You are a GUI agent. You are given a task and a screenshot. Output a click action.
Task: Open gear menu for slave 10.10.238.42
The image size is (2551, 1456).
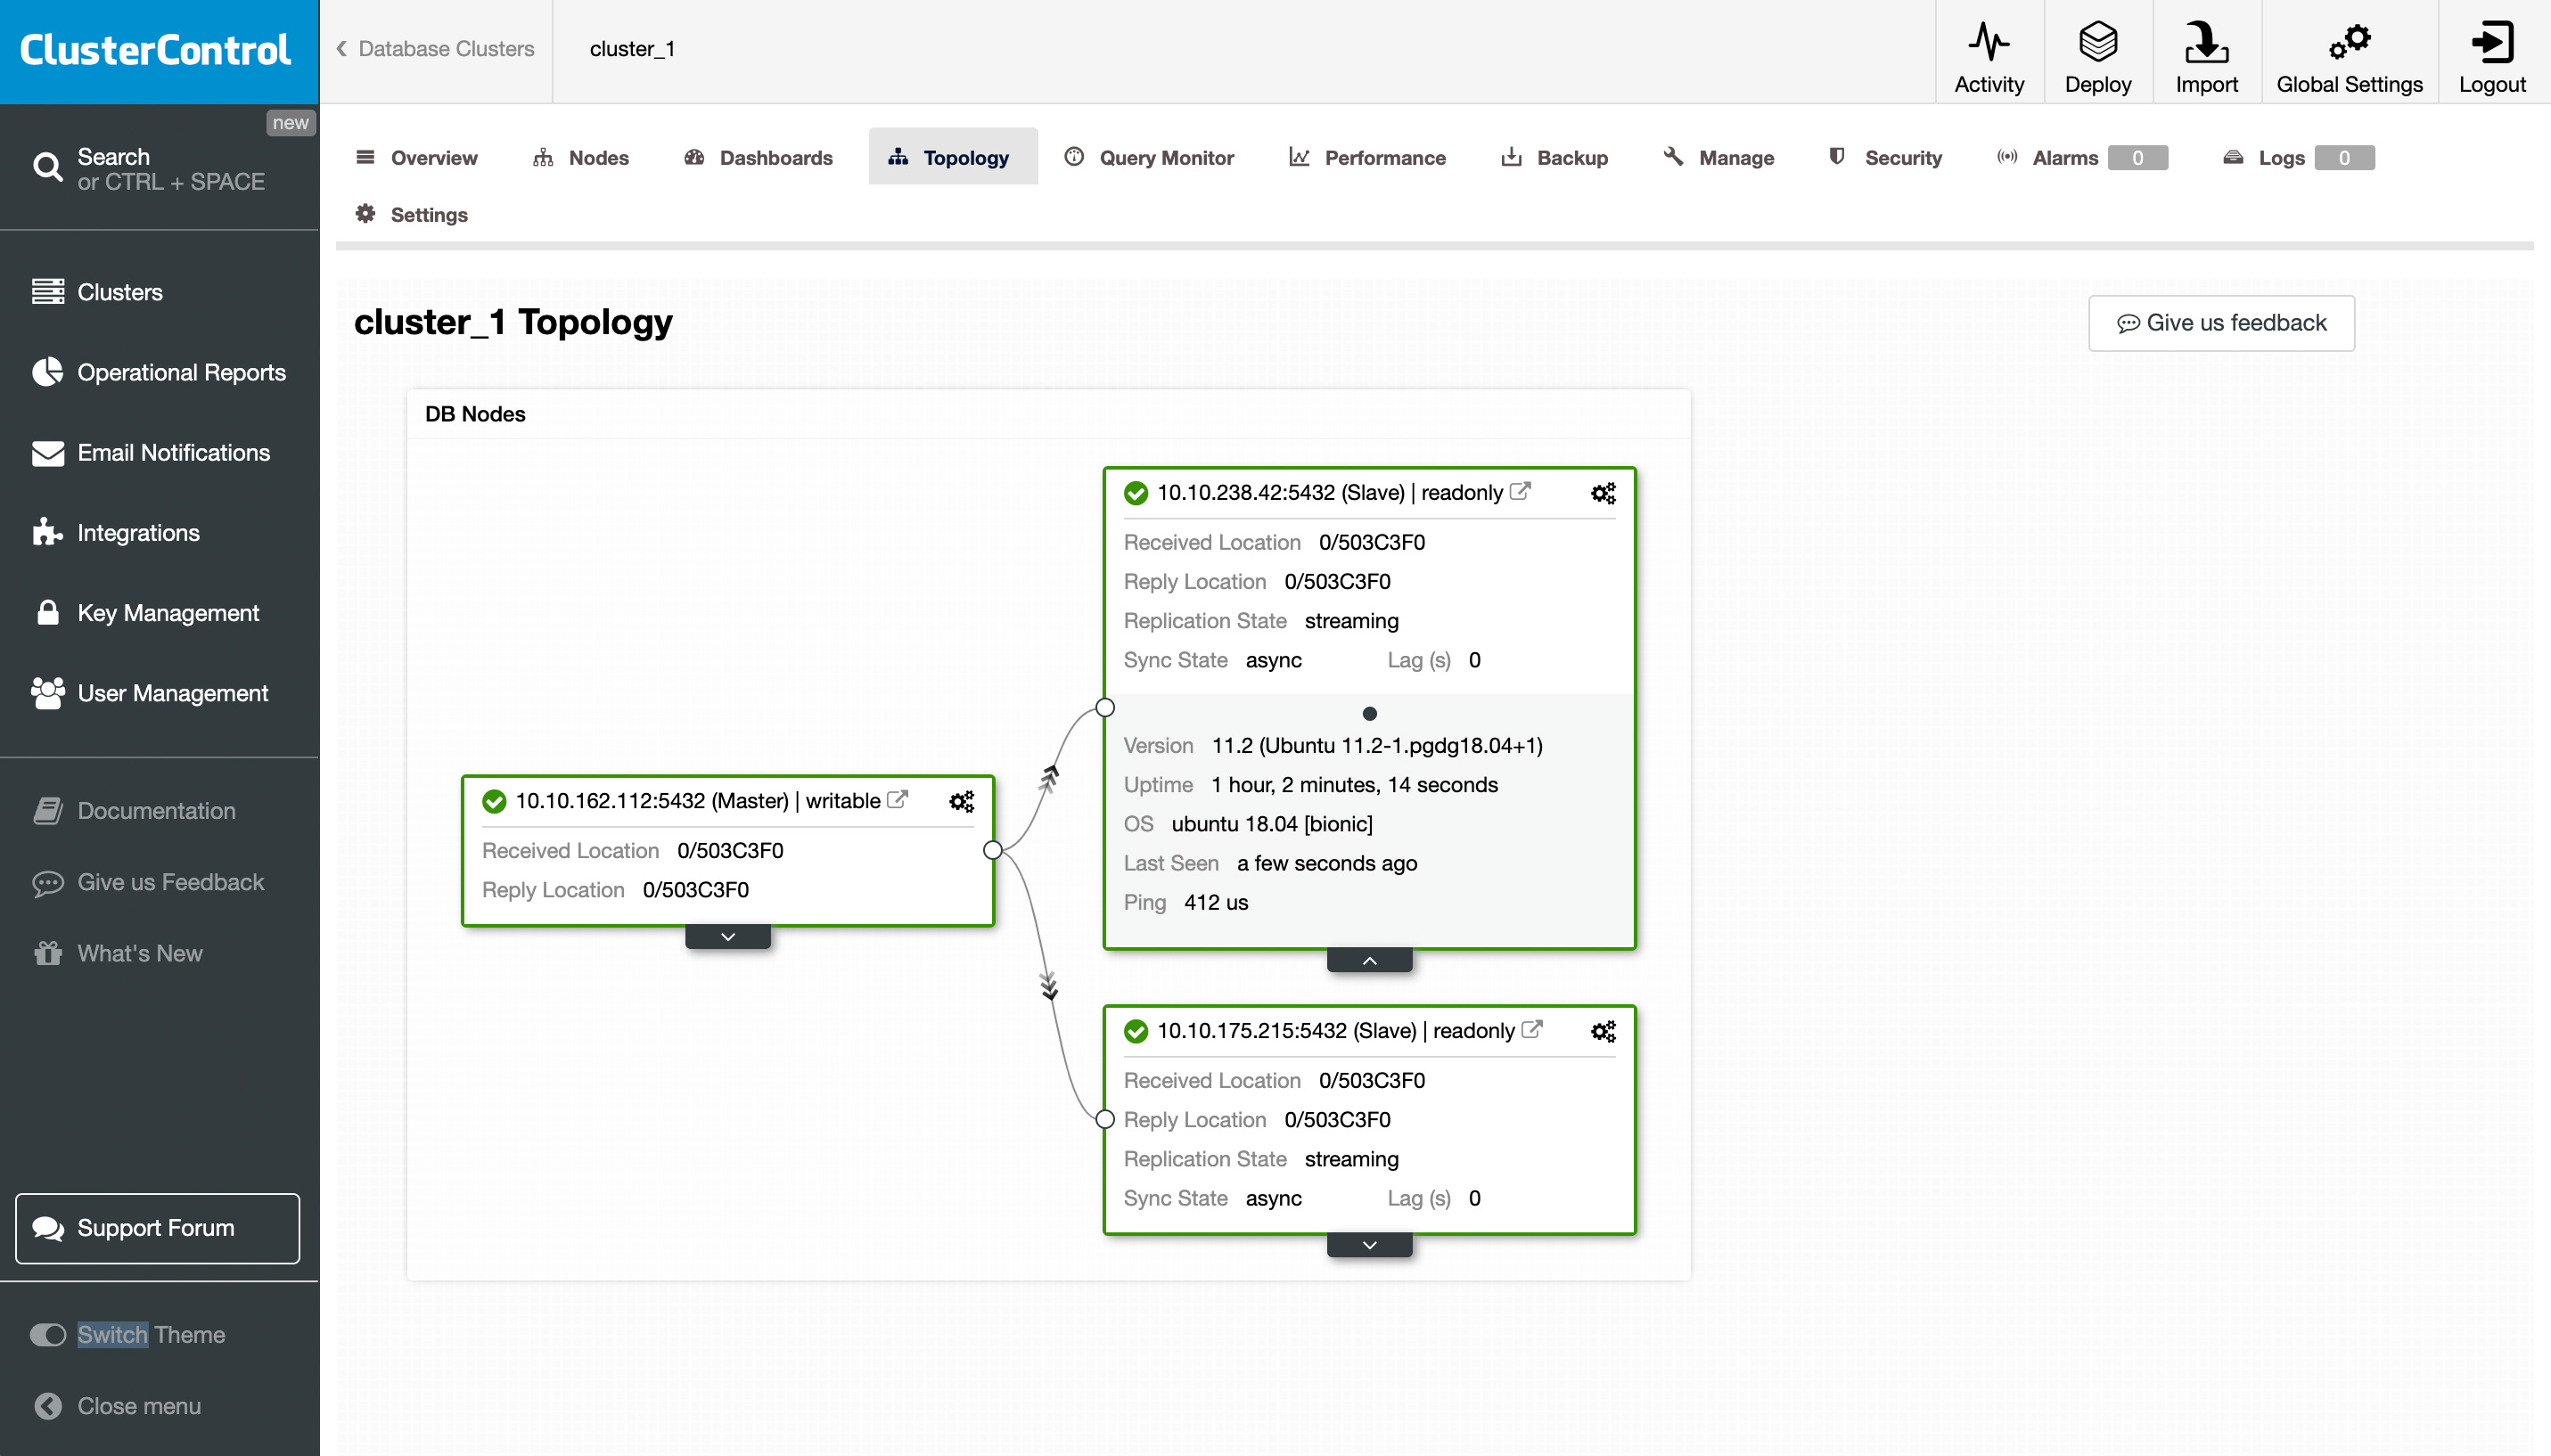pos(1603,493)
